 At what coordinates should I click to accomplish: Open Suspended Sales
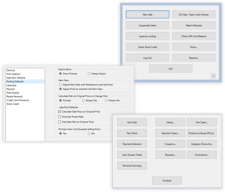click(x=147, y=25)
